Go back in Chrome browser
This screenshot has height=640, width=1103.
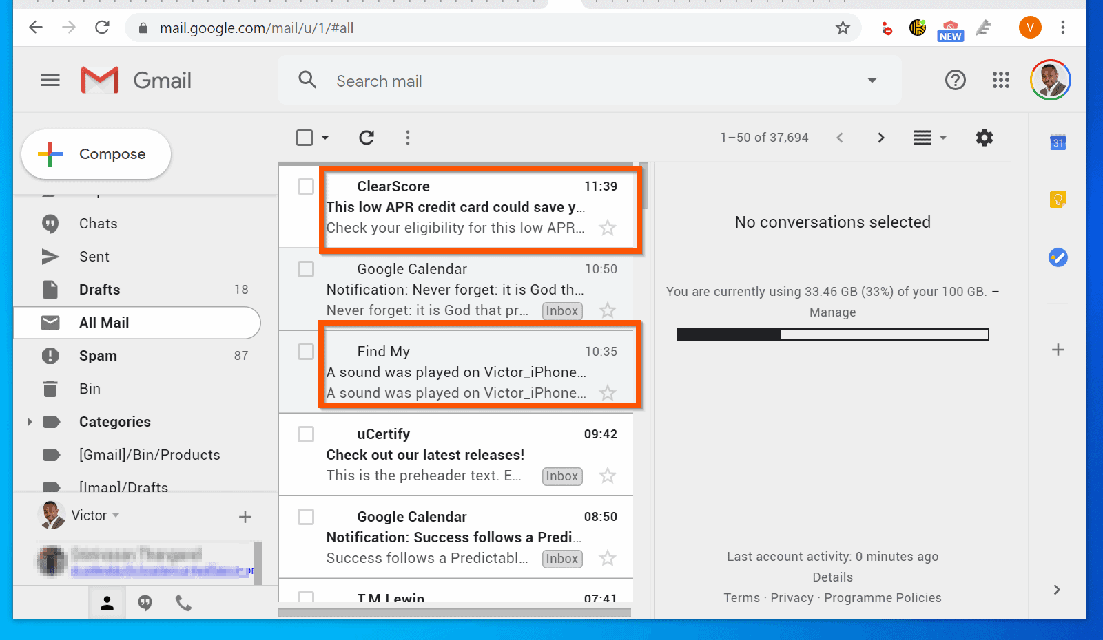[x=36, y=28]
